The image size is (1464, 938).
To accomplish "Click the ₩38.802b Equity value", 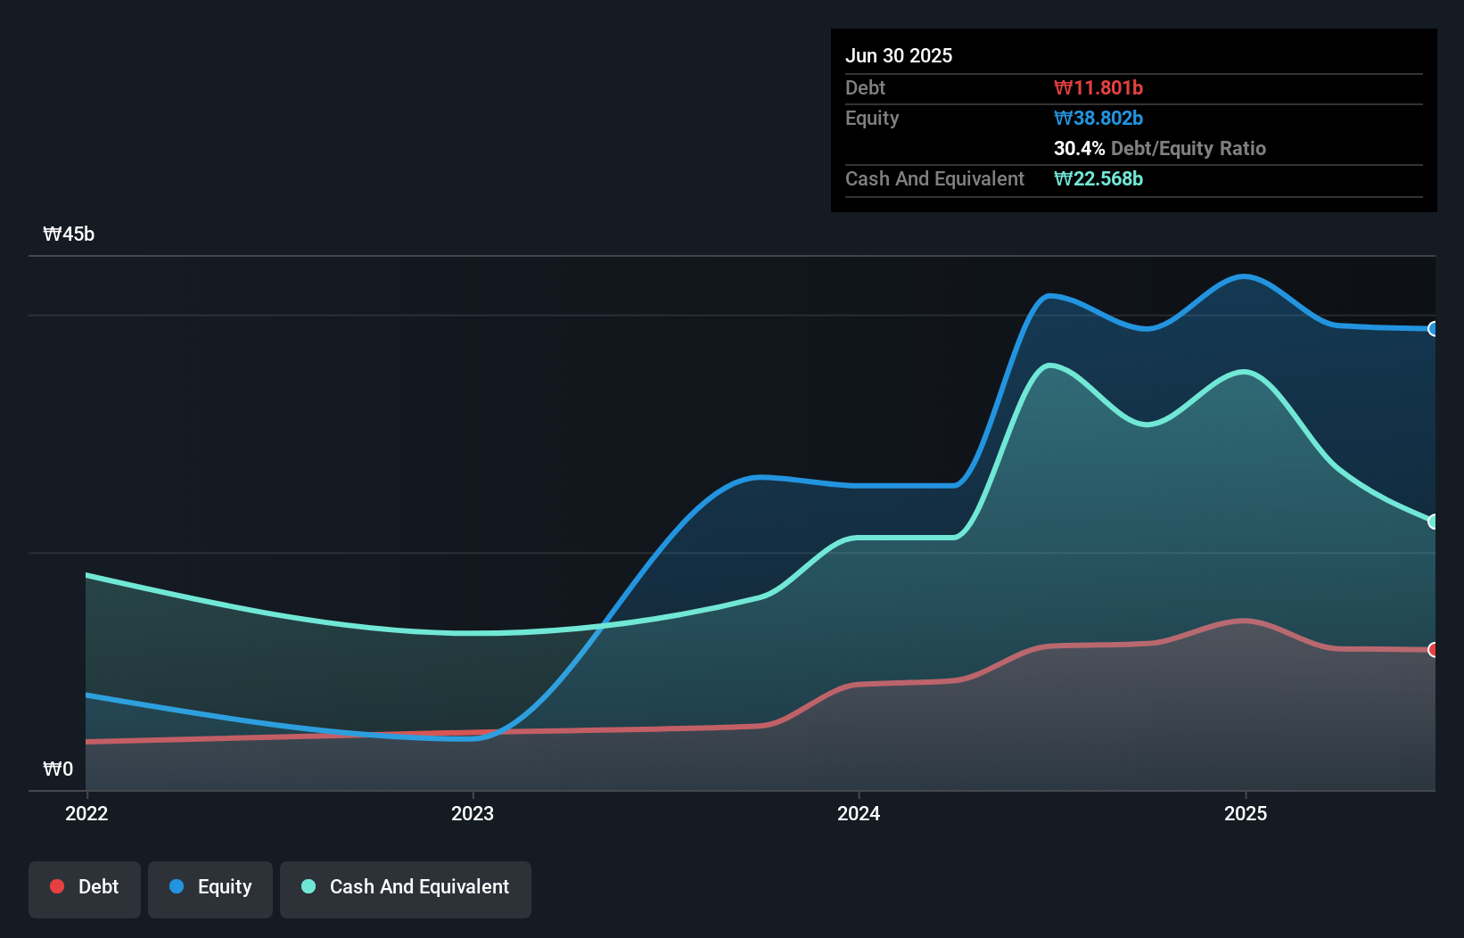I will pos(1099,118).
